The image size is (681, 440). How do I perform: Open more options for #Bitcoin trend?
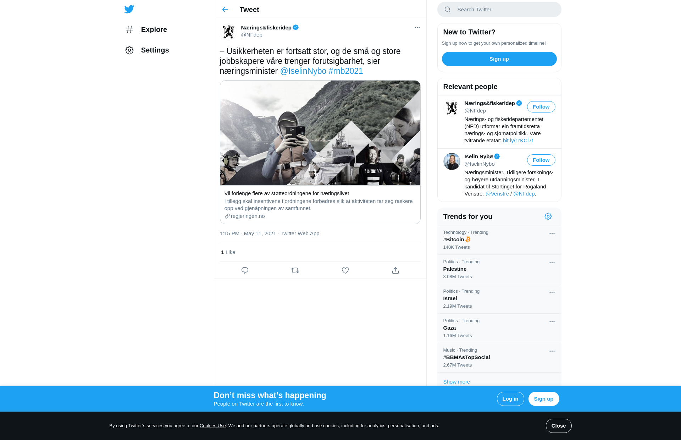point(552,233)
